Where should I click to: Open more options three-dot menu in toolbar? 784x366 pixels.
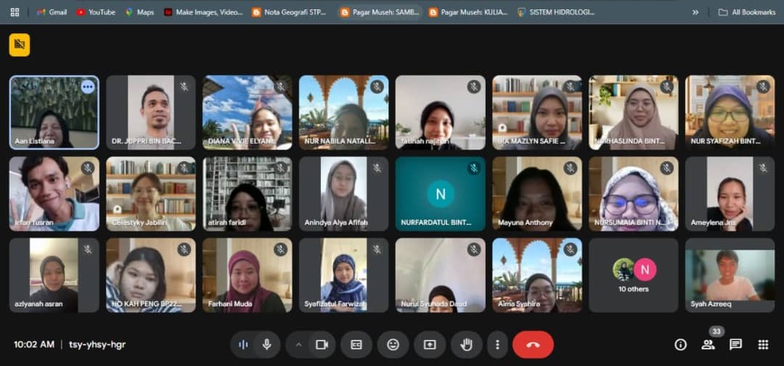(497, 344)
